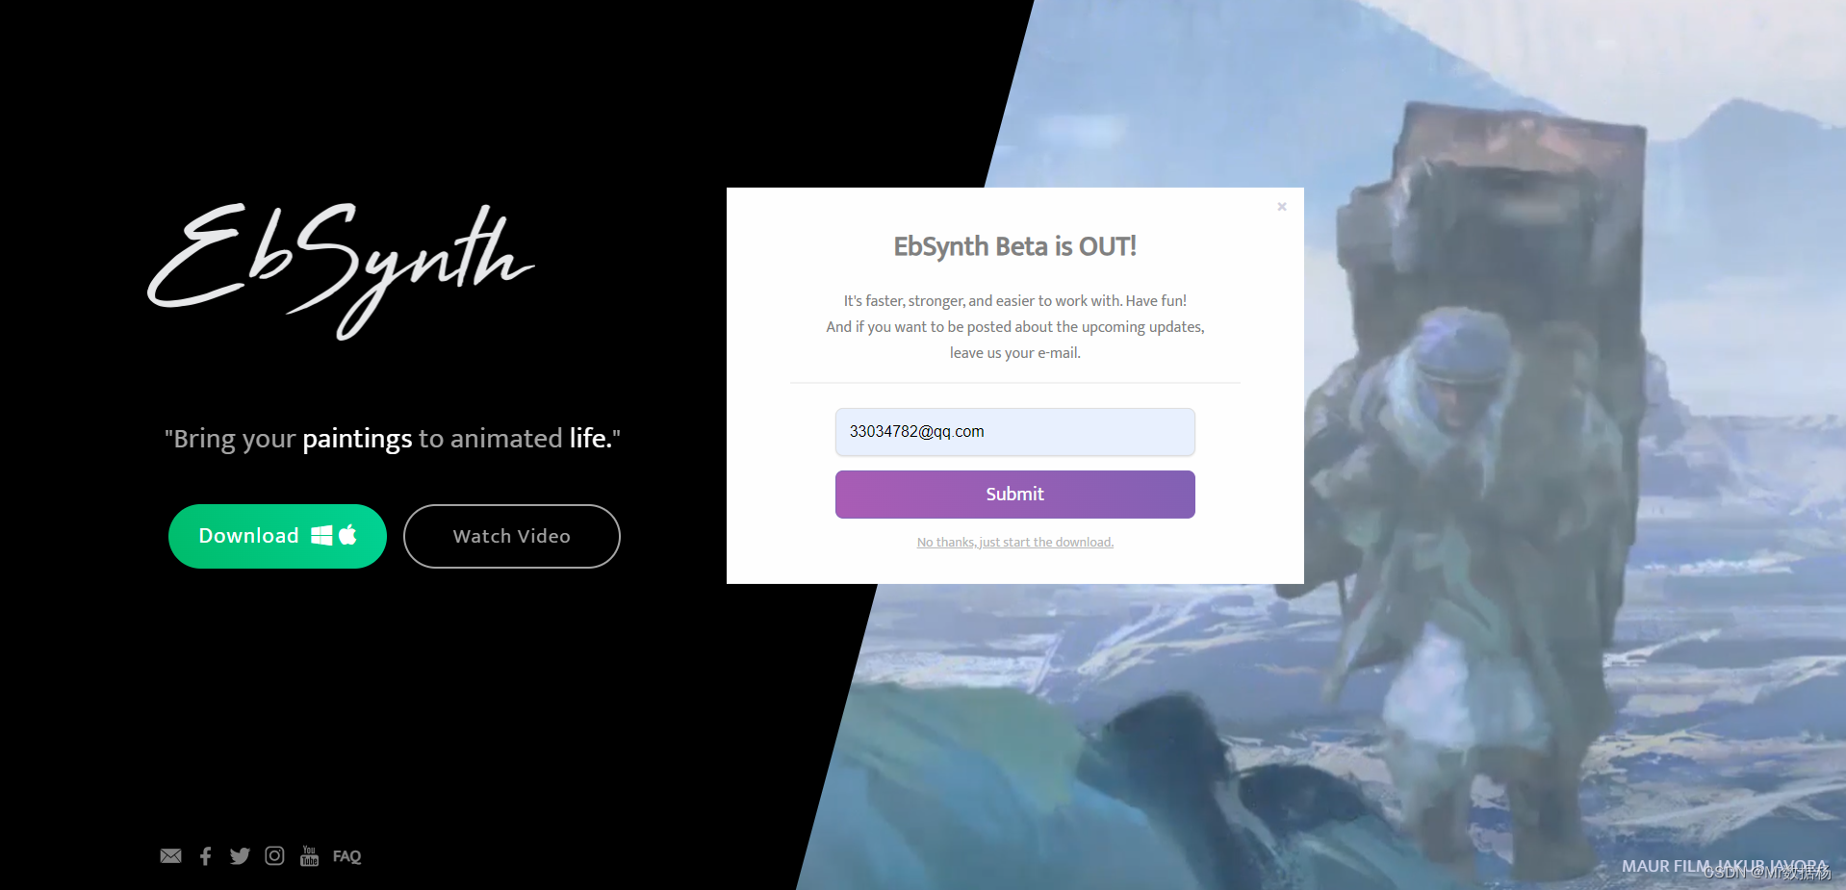Open the YouTube channel icon

[x=309, y=855]
